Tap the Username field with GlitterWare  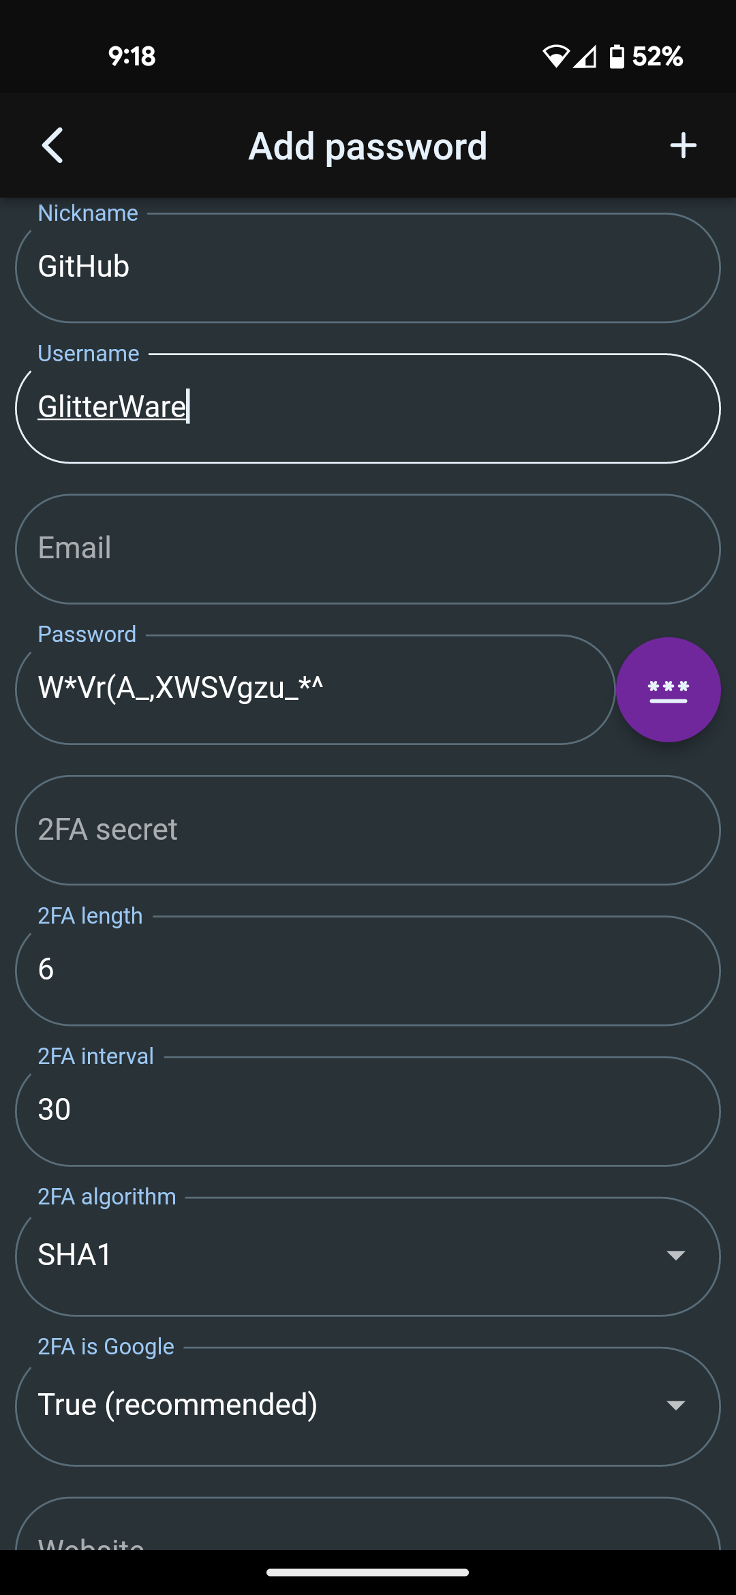[x=368, y=408]
